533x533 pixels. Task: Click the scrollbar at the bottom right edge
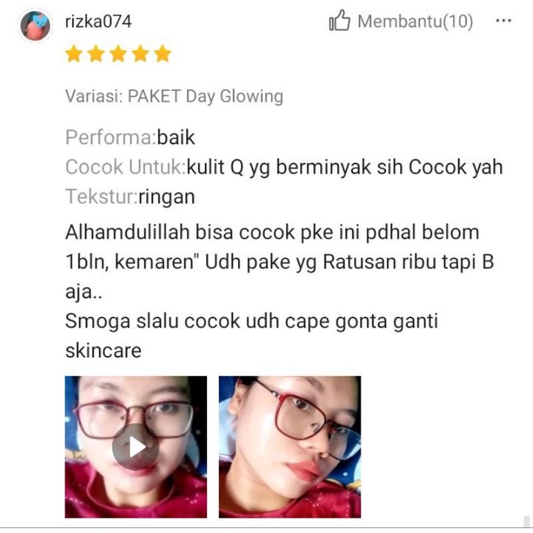tap(526, 521)
